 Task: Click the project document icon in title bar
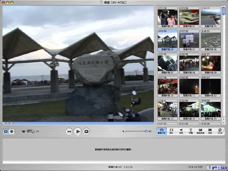pos(101,2)
